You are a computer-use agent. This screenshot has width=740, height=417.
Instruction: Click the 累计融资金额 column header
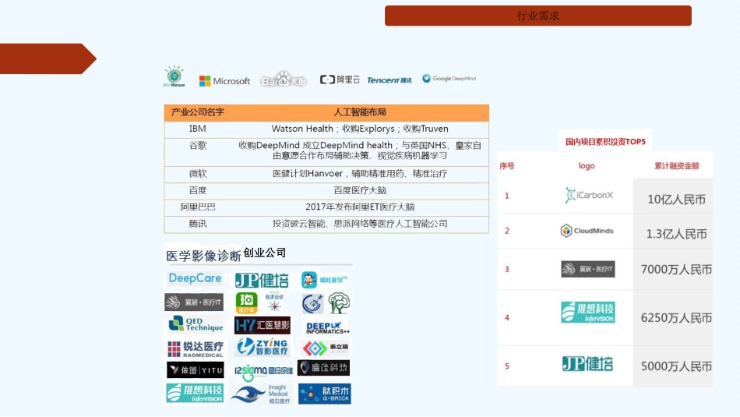[x=677, y=166]
